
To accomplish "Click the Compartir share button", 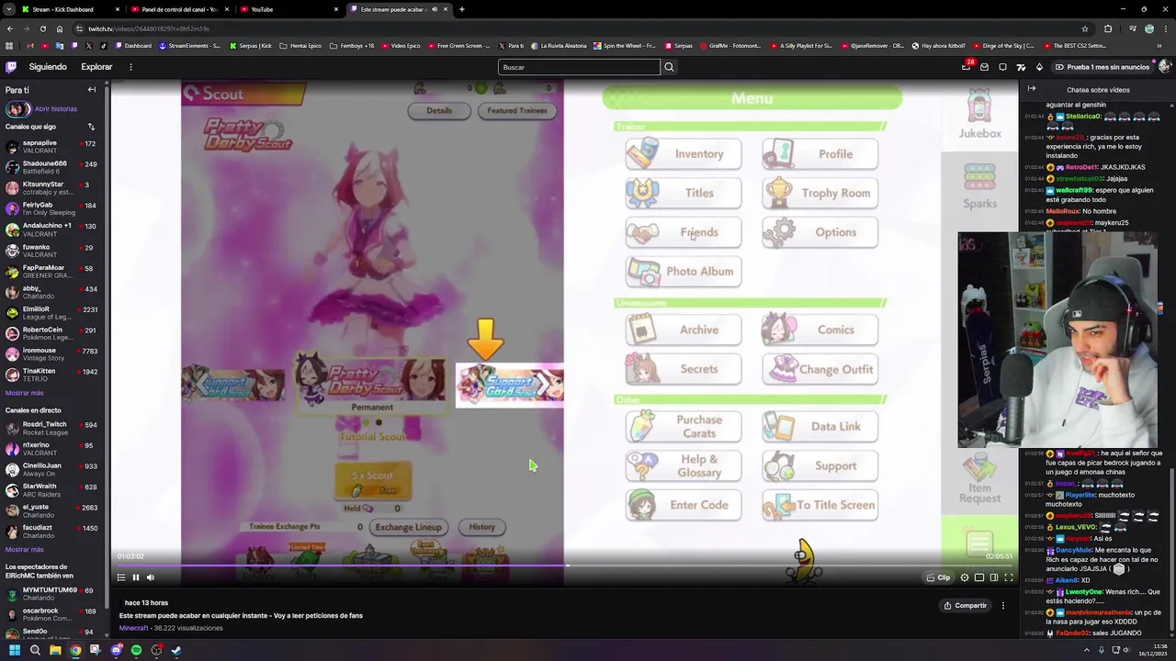I will [965, 606].
